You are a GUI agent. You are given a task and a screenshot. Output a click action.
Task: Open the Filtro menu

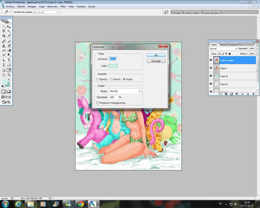click(63, 6)
